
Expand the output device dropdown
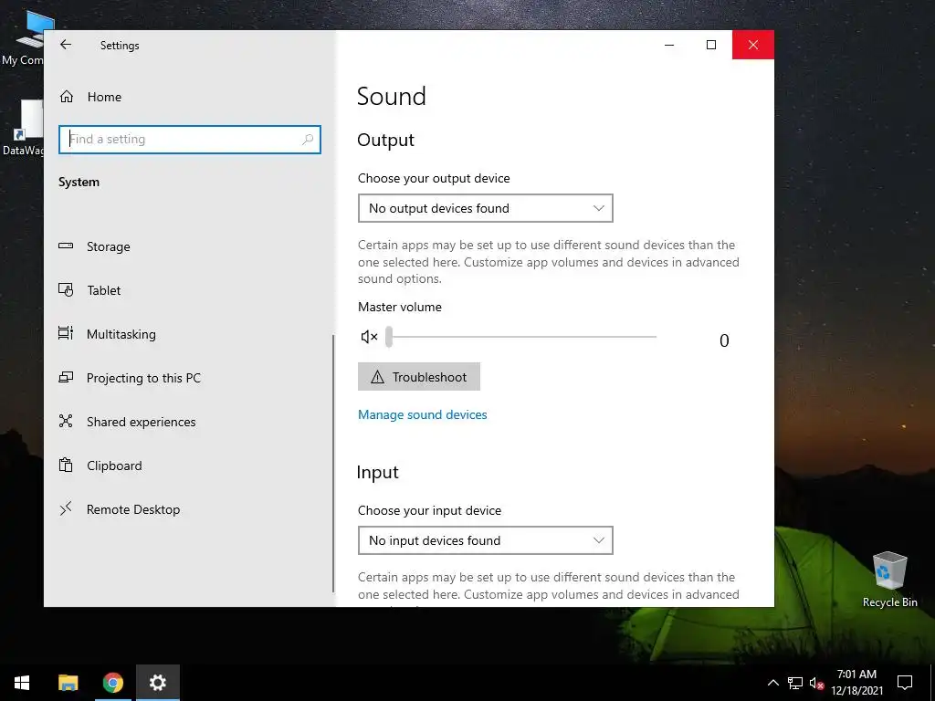click(x=486, y=208)
